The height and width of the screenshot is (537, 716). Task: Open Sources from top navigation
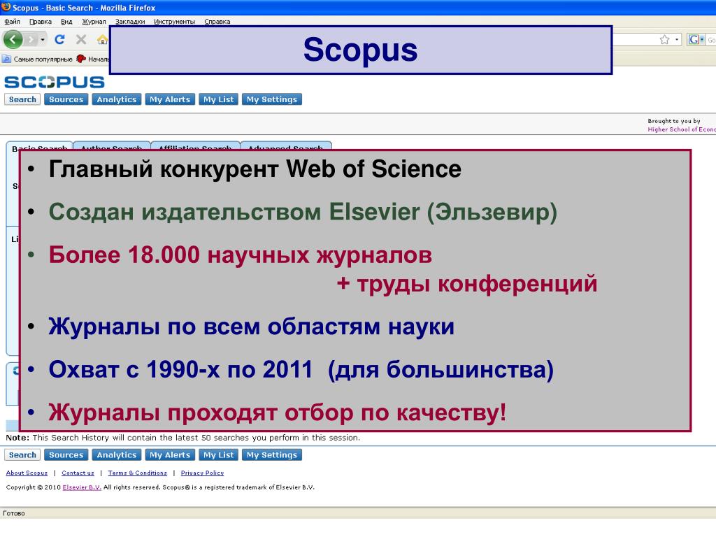click(66, 99)
